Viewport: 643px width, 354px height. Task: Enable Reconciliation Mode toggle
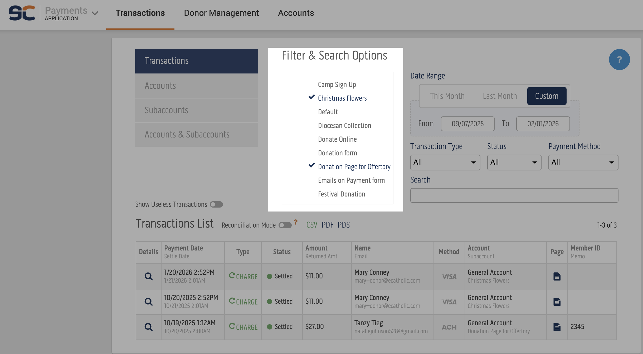(285, 225)
